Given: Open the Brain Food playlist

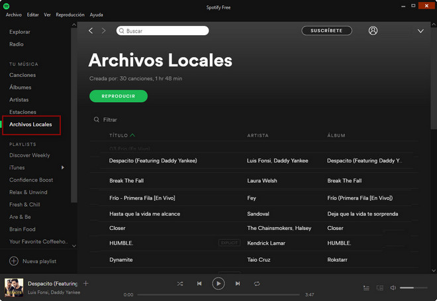Looking at the screenshot, I should pyautogui.click(x=22, y=229).
